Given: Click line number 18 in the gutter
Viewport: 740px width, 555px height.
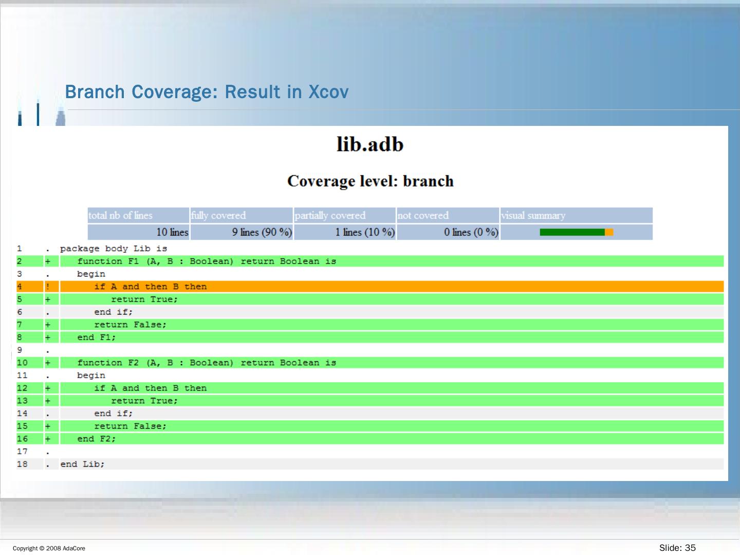Looking at the screenshot, I should [22, 464].
